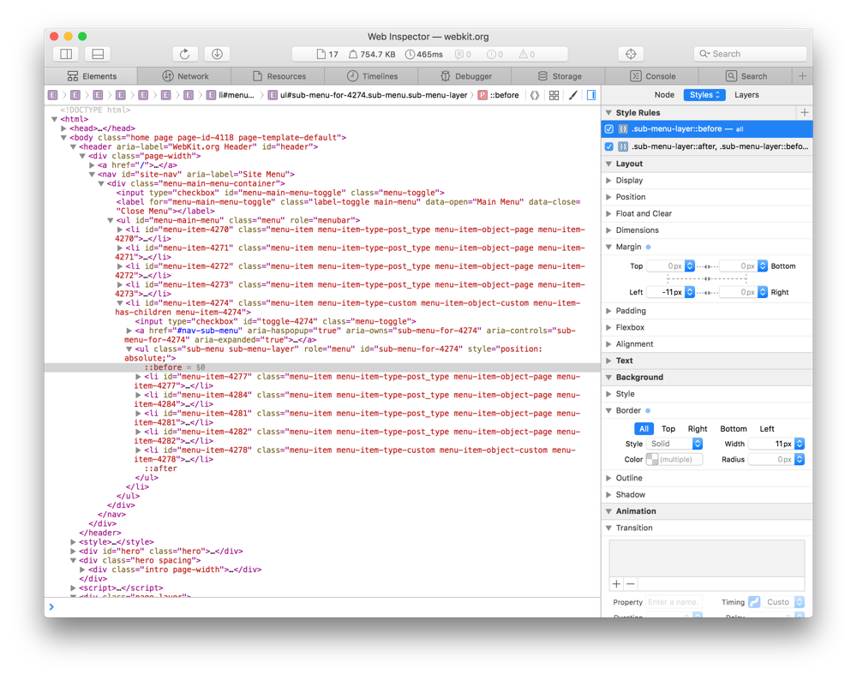The width and height of the screenshot is (857, 680).
Task: Click the download web archive icon
Action: pos(217,54)
